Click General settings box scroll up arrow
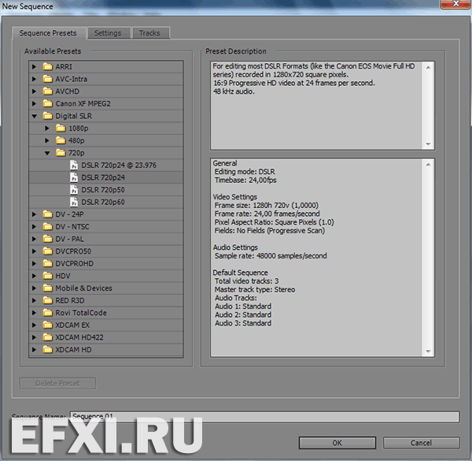472x461 pixels. [428, 165]
